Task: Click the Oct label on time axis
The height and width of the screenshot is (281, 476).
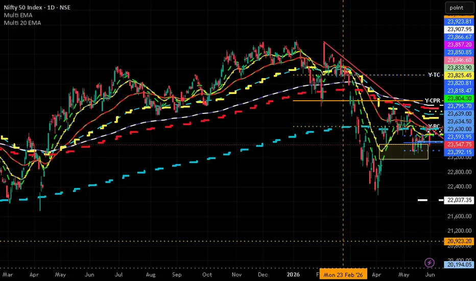Action: pyautogui.click(x=207, y=275)
